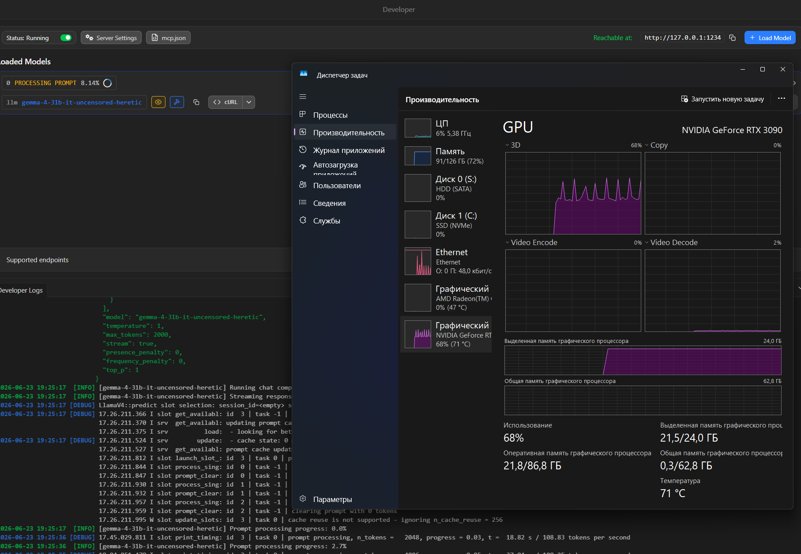
Task: Open the mcp.json file button
Action: [169, 38]
